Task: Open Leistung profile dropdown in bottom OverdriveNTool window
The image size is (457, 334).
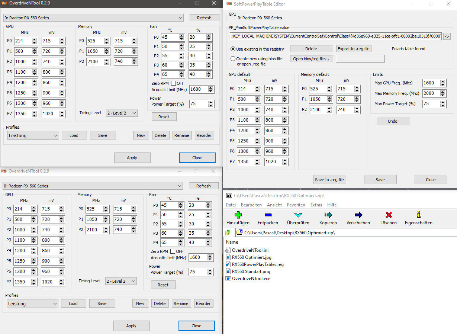Action: [32, 304]
